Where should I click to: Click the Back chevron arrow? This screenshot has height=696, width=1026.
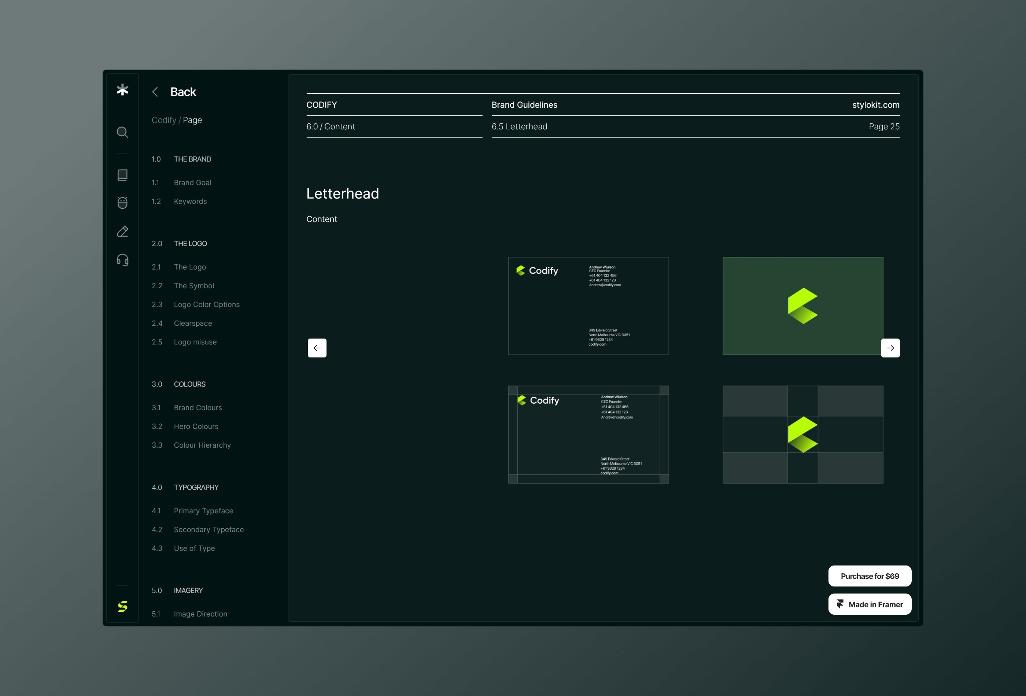155,92
